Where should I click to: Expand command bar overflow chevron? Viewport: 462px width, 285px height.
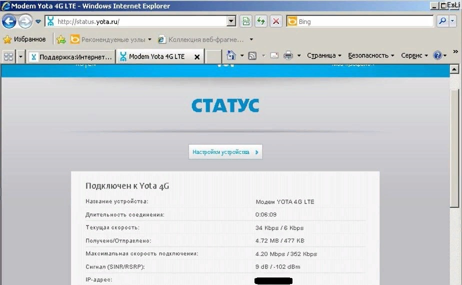(x=455, y=51)
